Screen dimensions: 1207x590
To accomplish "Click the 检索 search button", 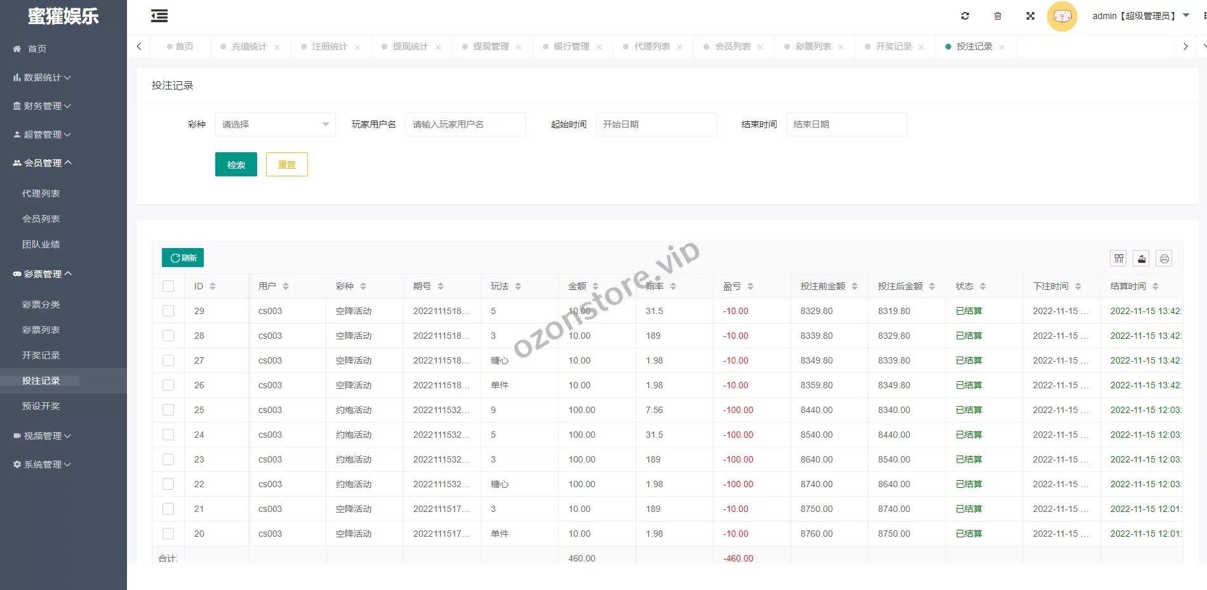I will (x=236, y=164).
